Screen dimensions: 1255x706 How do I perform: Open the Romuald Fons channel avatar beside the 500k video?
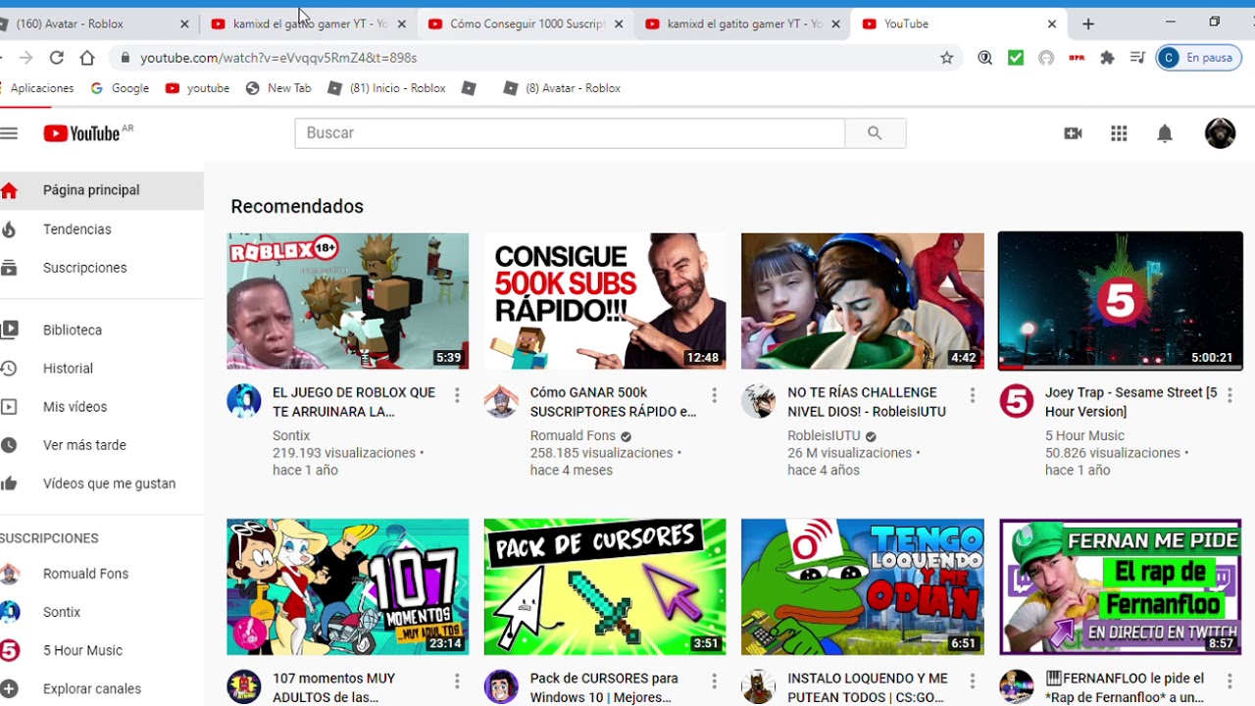[x=501, y=401]
